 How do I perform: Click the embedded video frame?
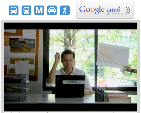pos(70,67)
